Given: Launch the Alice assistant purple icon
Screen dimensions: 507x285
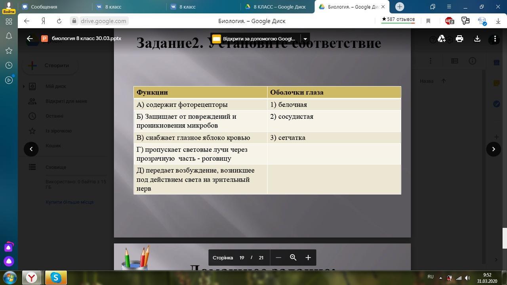Looking at the screenshot, I should (x=9, y=261).
